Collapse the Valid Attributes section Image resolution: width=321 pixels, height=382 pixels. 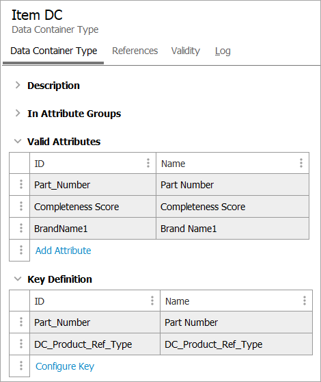point(18,141)
